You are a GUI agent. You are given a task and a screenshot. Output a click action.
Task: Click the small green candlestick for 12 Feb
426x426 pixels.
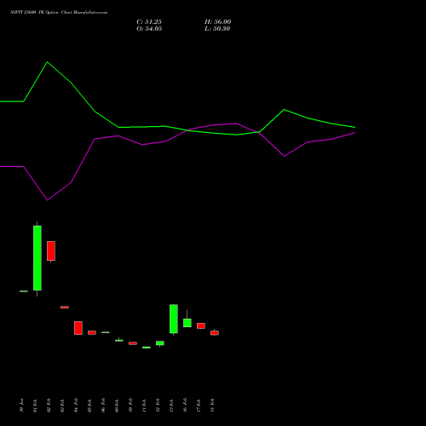click(160, 343)
